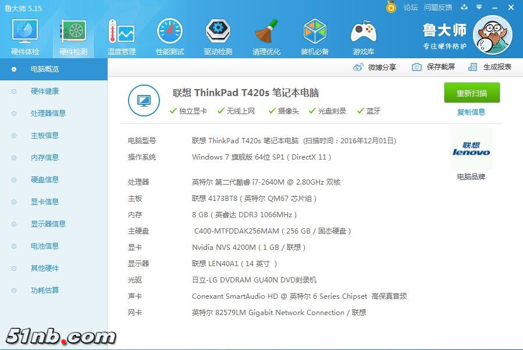This screenshot has height=350, width=523.
Task: Toggle the 独立显卡 checkmark
Action: [188, 110]
